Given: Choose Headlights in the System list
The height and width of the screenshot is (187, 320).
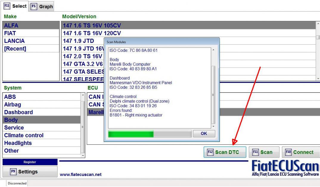Looking at the screenshot, I should (42, 143).
